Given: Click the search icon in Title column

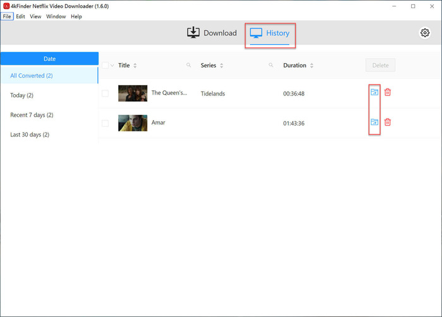Looking at the screenshot, I should pyautogui.click(x=189, y=66).
